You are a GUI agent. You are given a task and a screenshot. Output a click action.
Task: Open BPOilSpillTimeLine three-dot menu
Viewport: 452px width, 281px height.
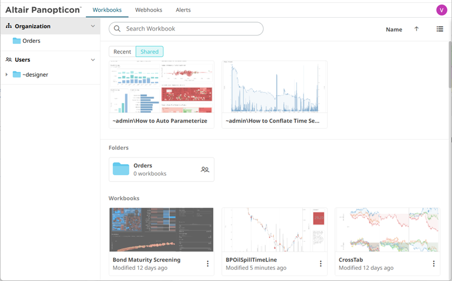pyautogui.click(x=320, y=263)
